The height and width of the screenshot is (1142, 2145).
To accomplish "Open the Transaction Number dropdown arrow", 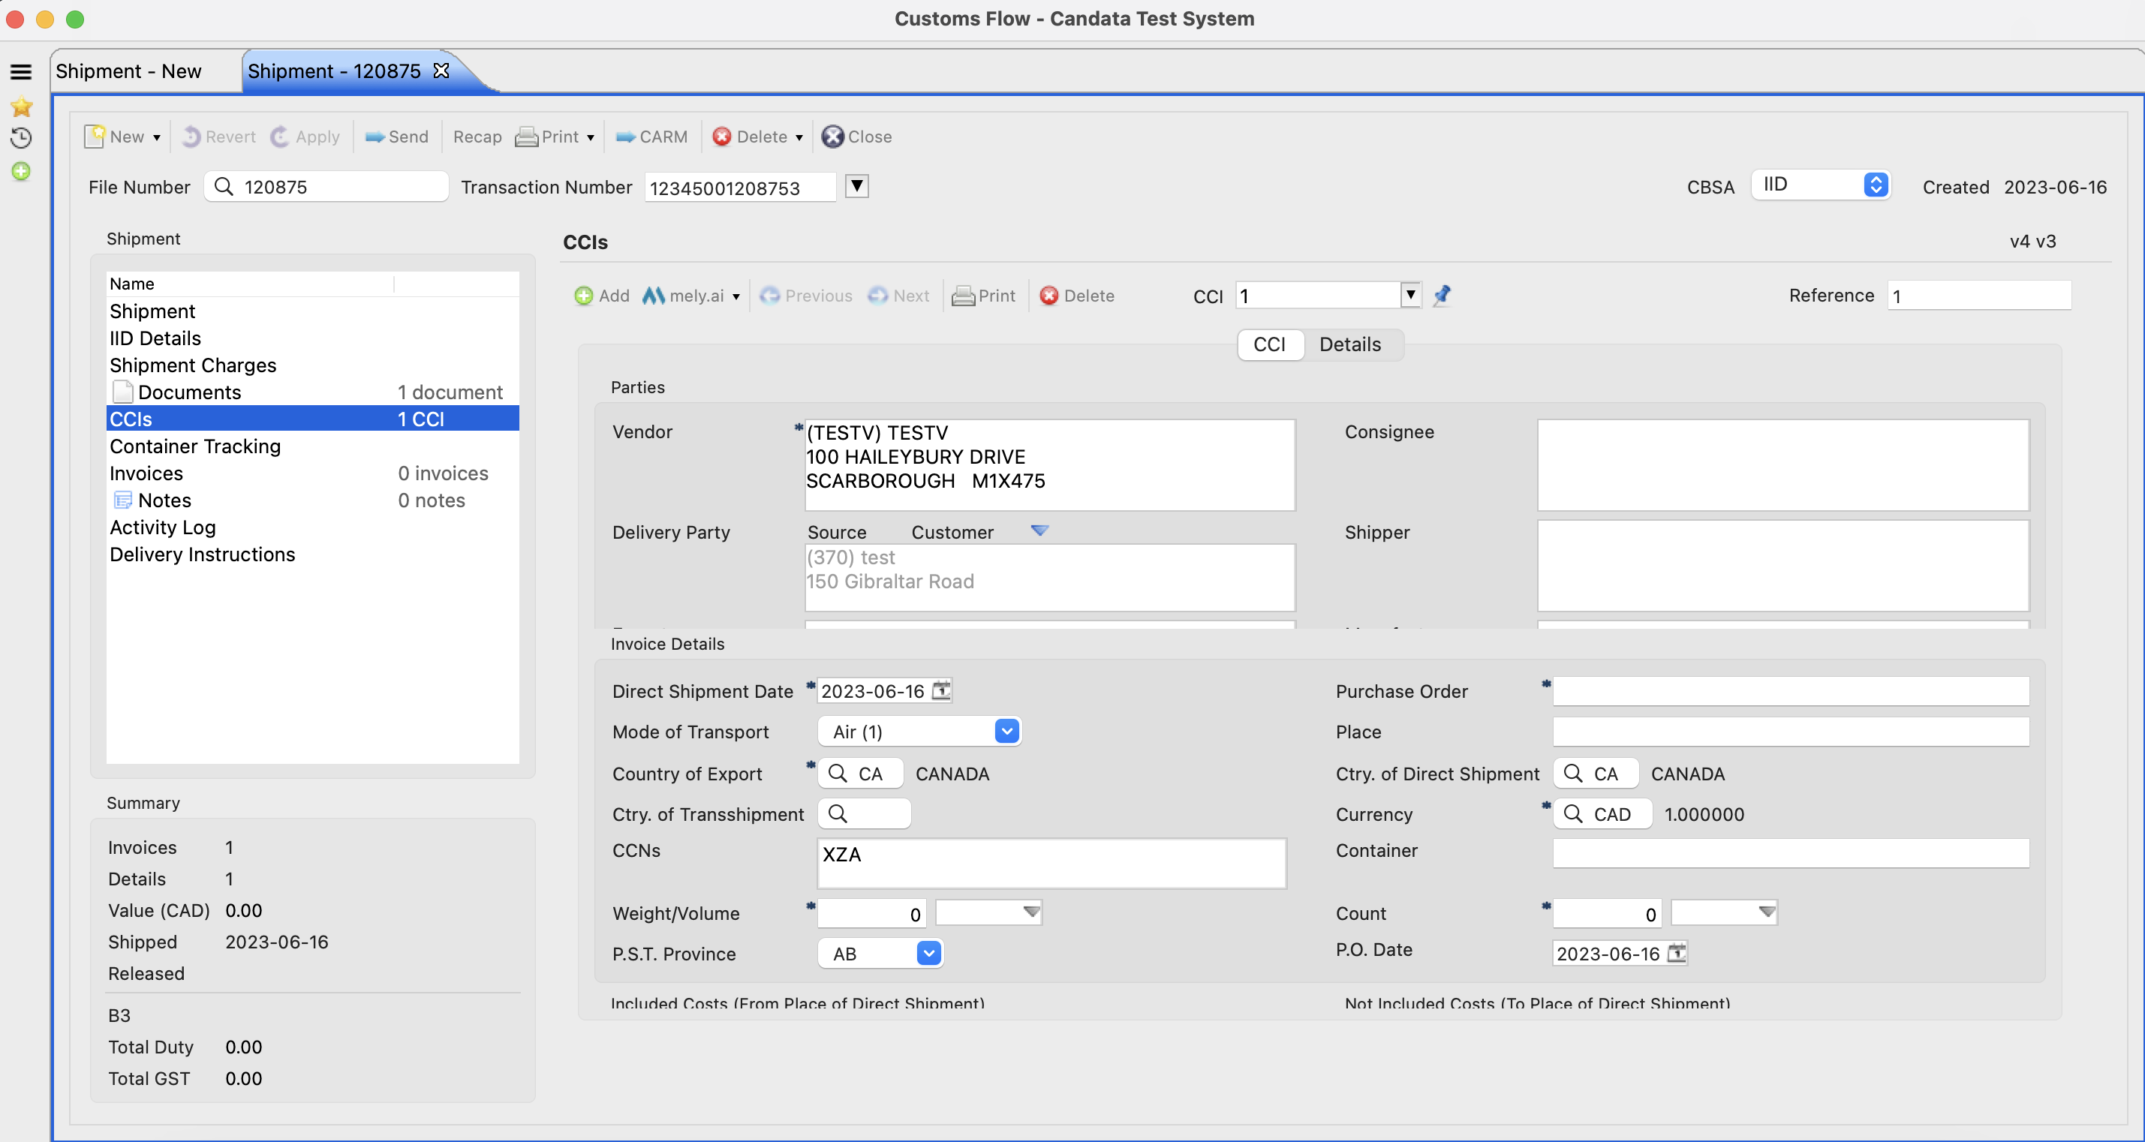I will click(x=857, y=185).
